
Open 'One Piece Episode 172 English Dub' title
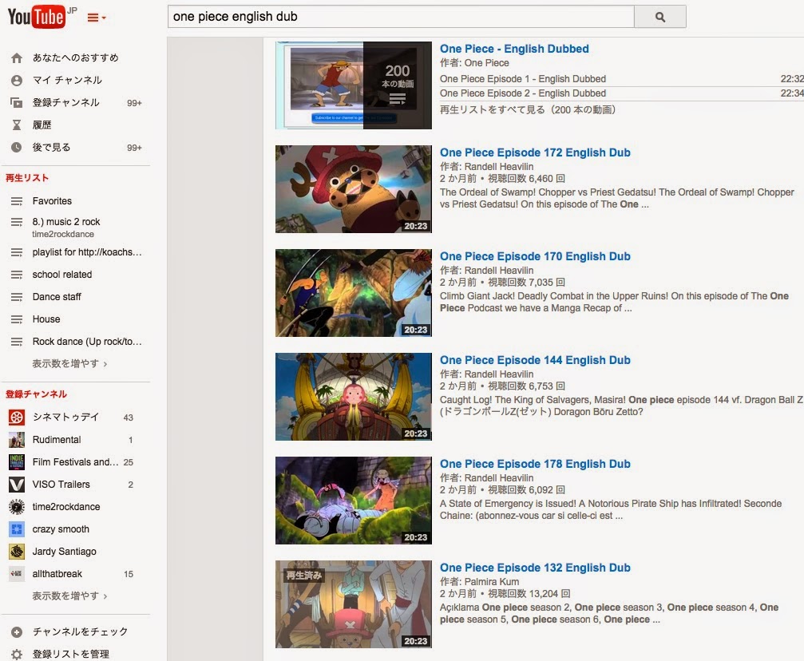[535, 152]
